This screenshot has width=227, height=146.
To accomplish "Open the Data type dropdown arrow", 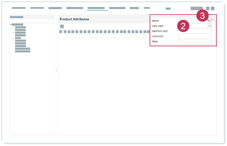I will point(210,26).
